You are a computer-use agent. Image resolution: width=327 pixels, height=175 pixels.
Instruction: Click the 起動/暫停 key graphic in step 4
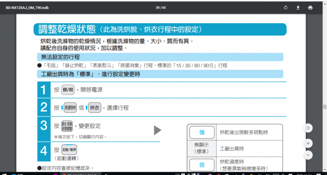pos(69,150)
